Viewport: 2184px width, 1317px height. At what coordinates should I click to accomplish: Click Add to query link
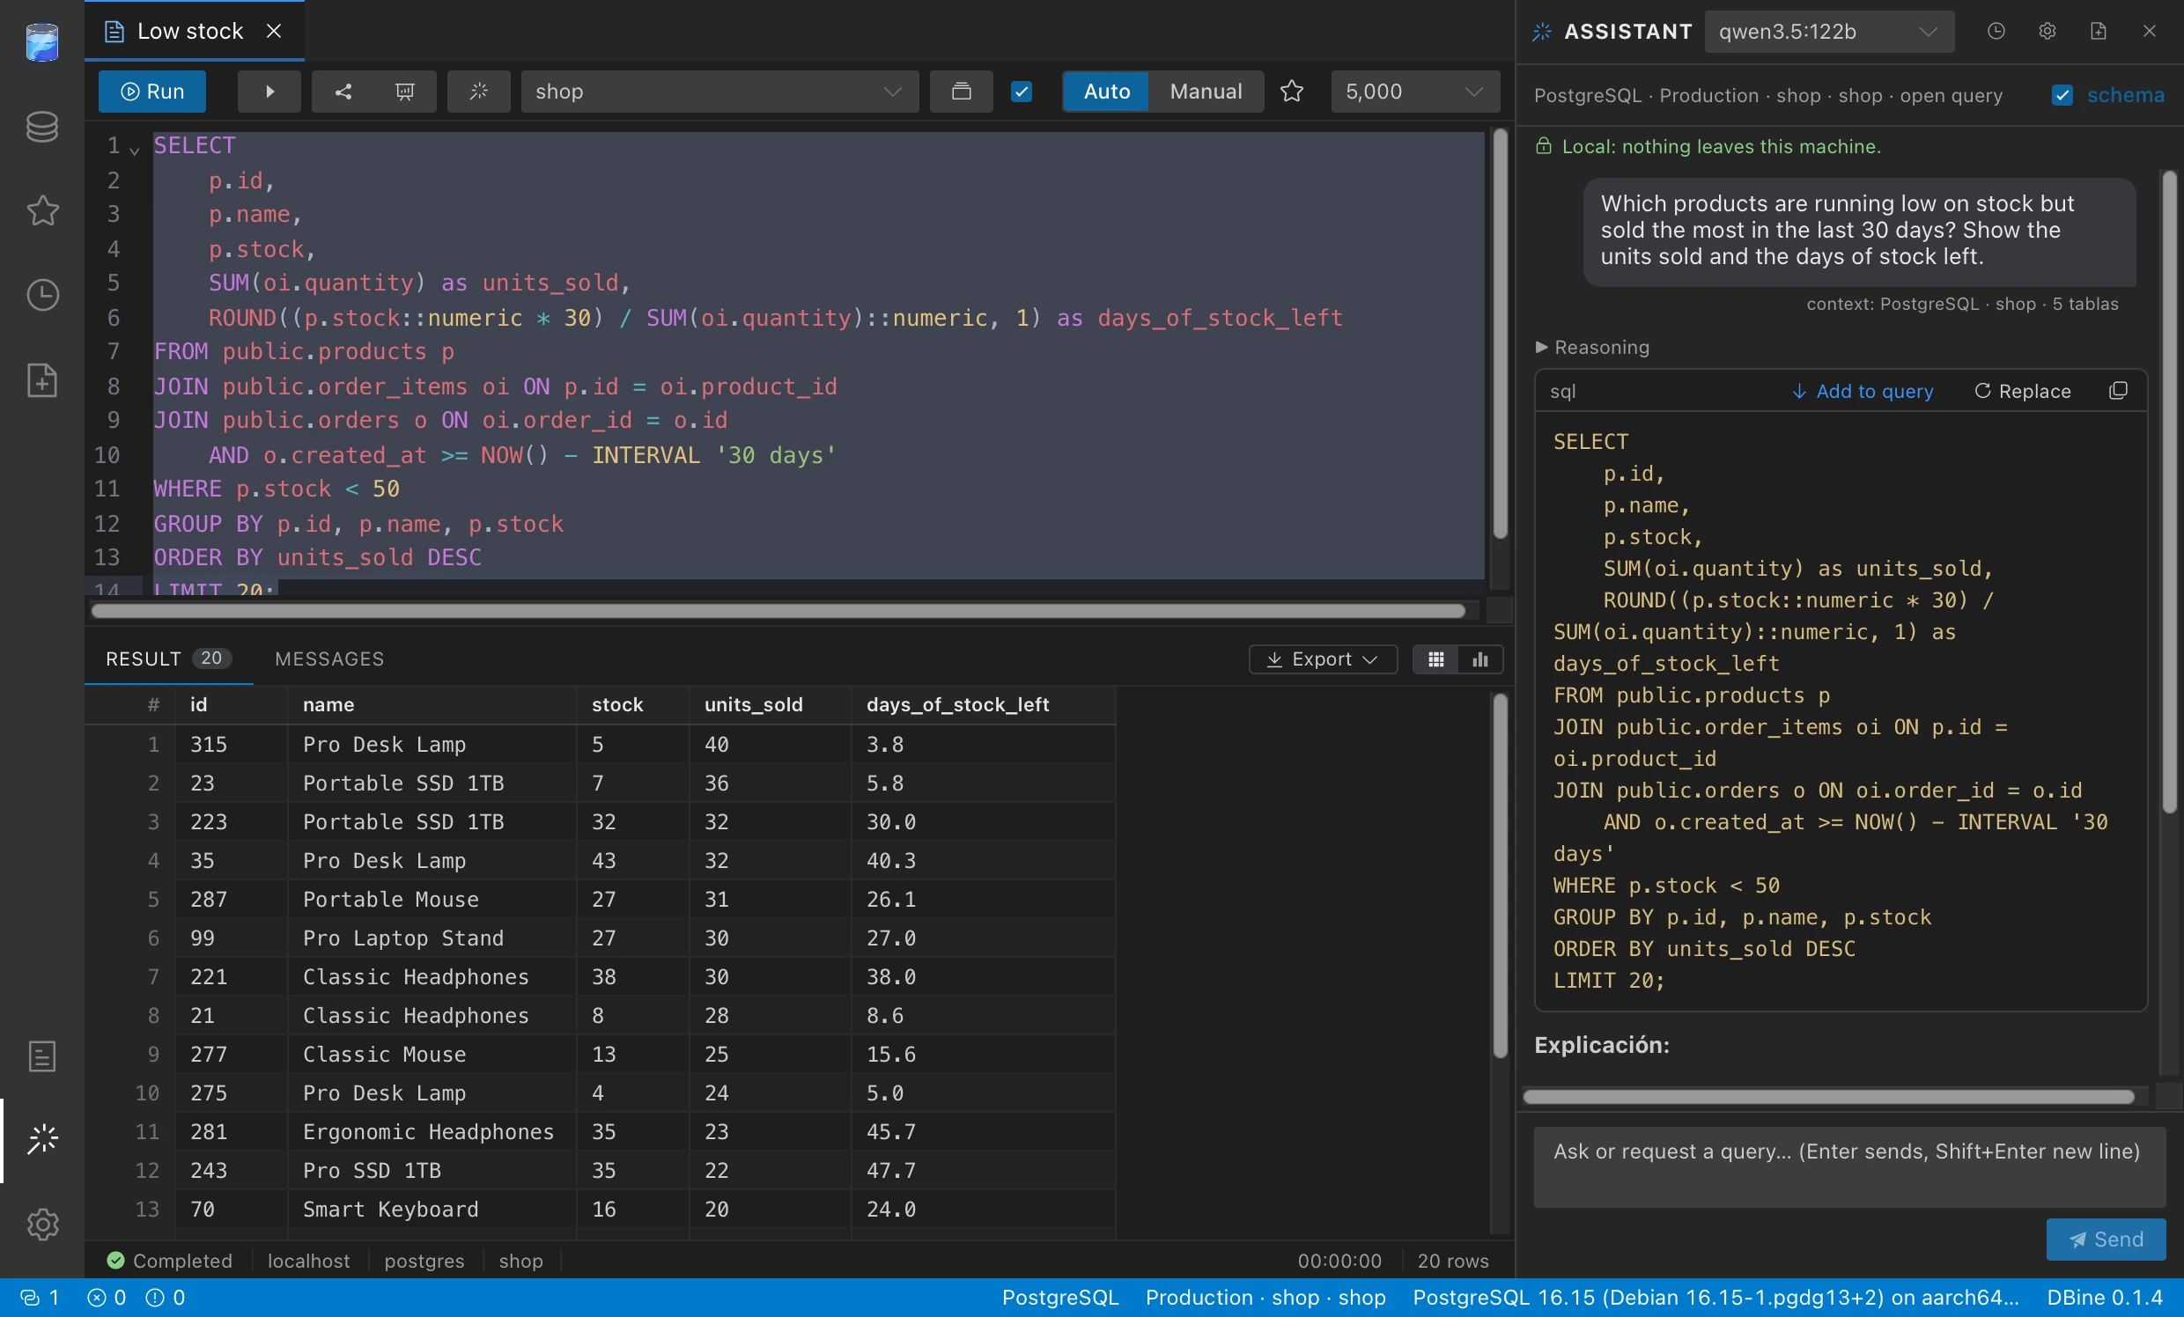coord(1863,391)
